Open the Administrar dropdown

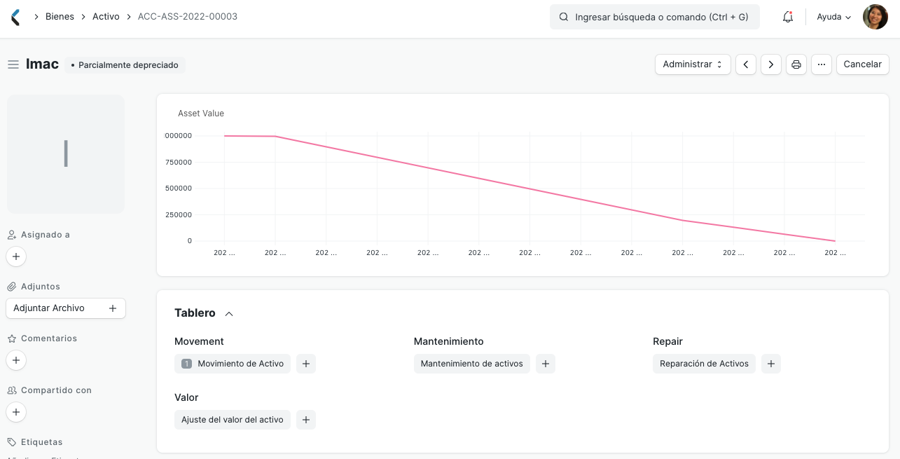(693, 64)
